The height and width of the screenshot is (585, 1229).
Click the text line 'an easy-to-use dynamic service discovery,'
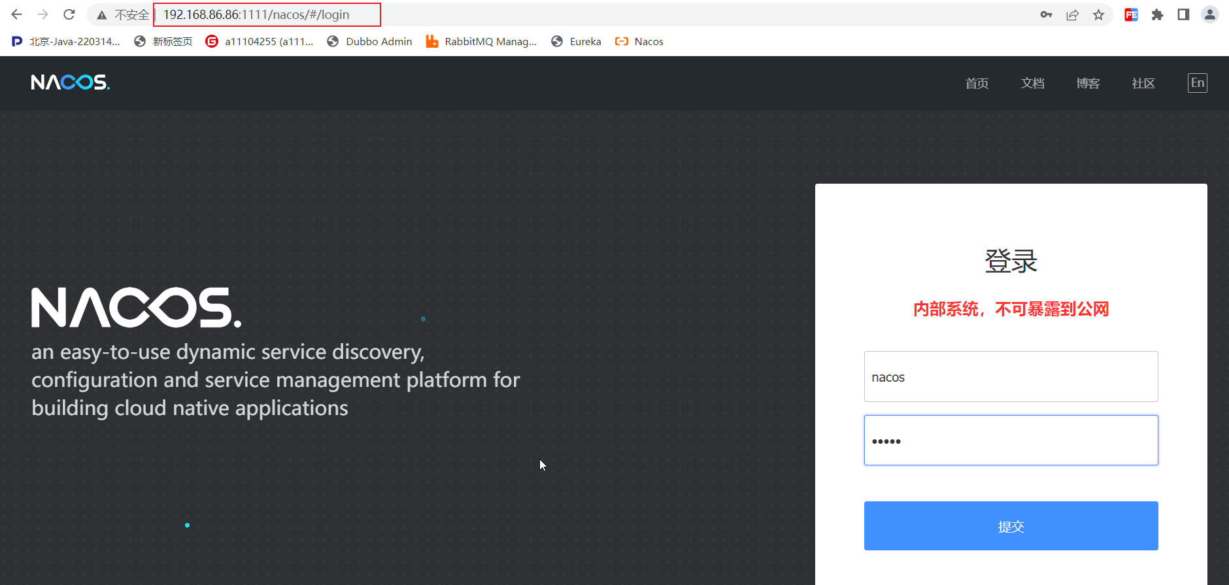click(228, 352)
